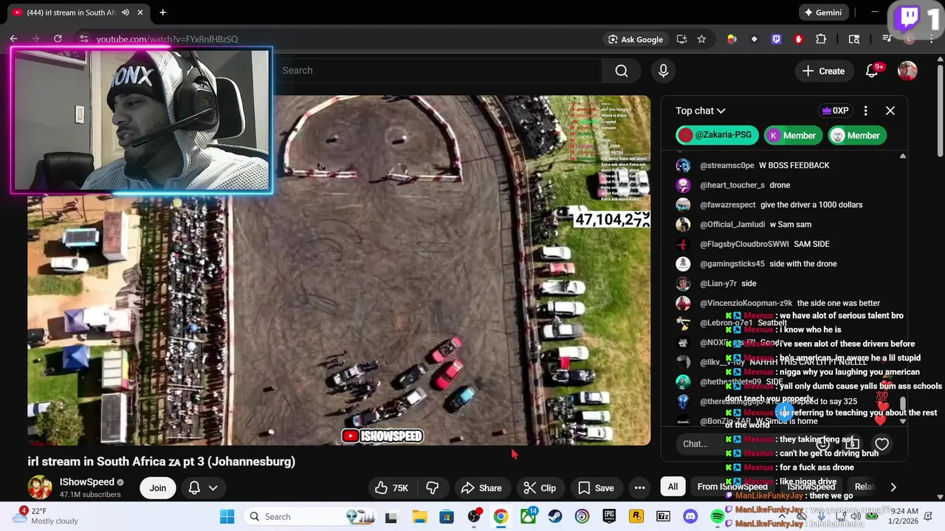Click the red hand ad-blocker extension icon
The width and height of the screenshot is (945, 531).
click(798, 39)
